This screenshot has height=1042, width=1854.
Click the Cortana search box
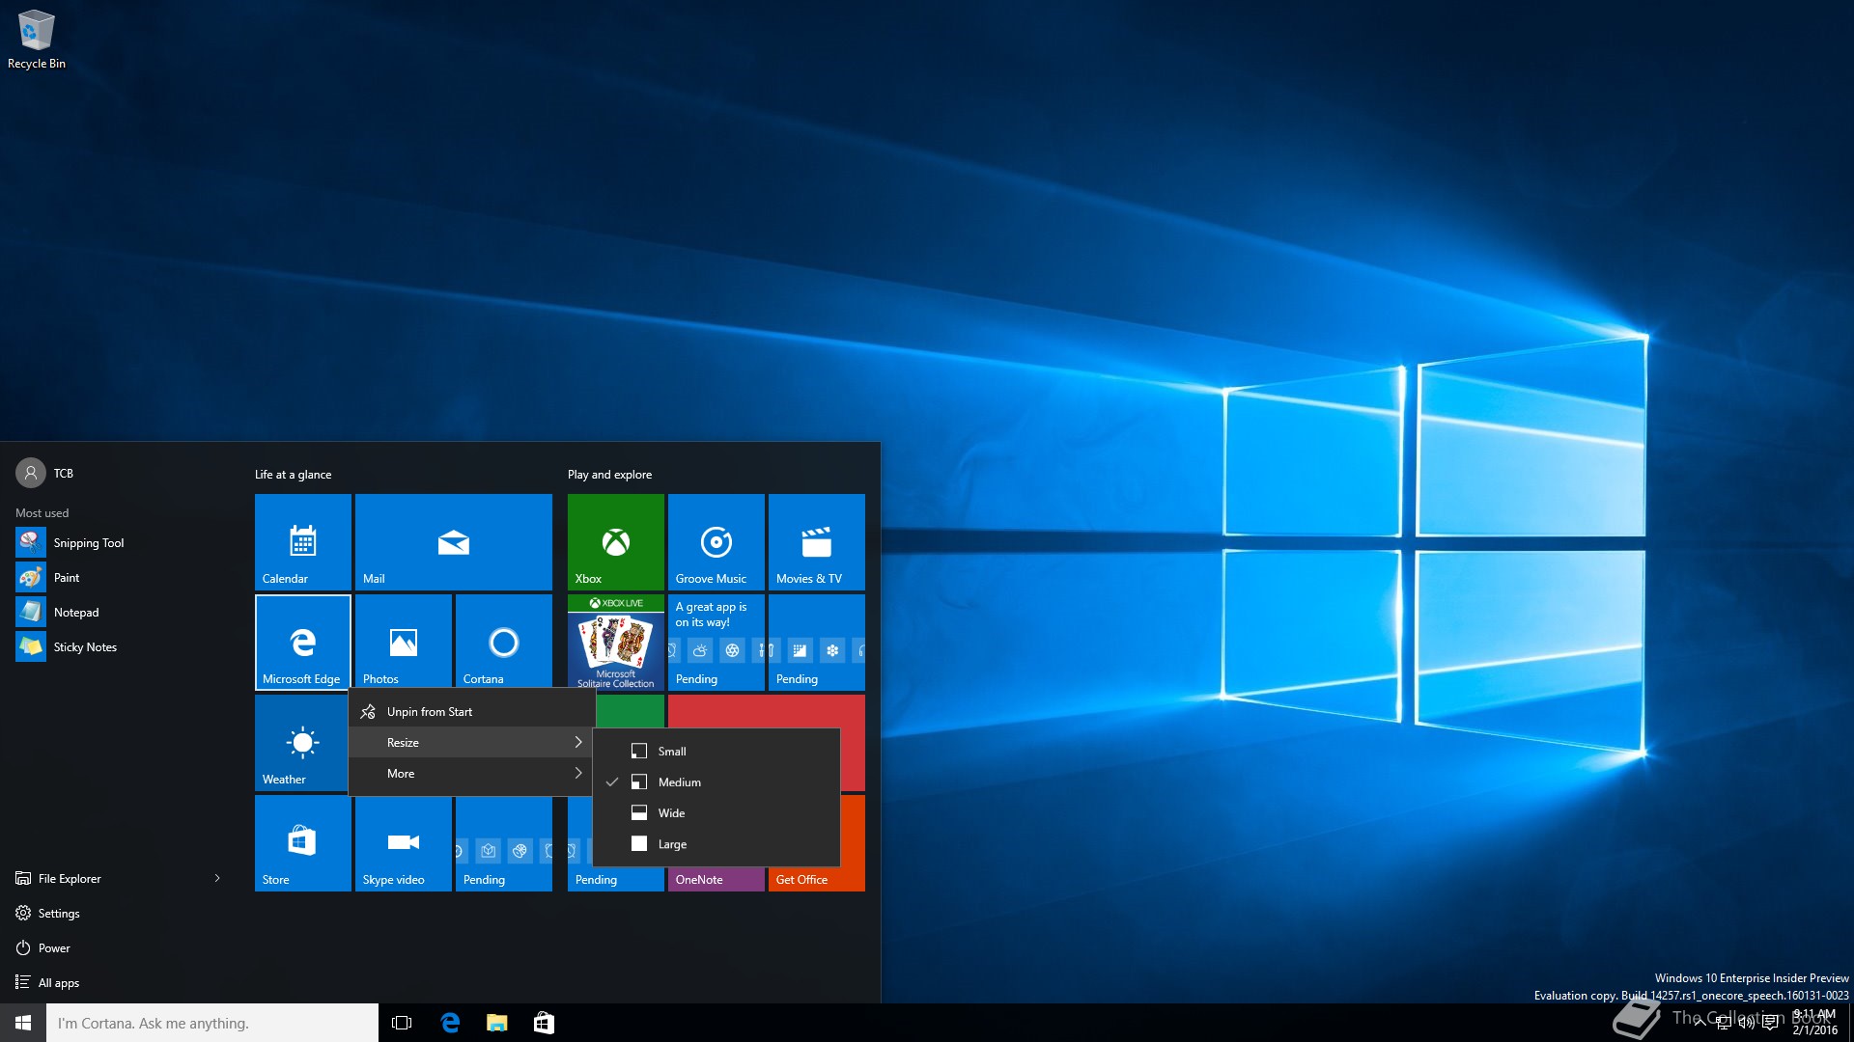click(212, 1023)
